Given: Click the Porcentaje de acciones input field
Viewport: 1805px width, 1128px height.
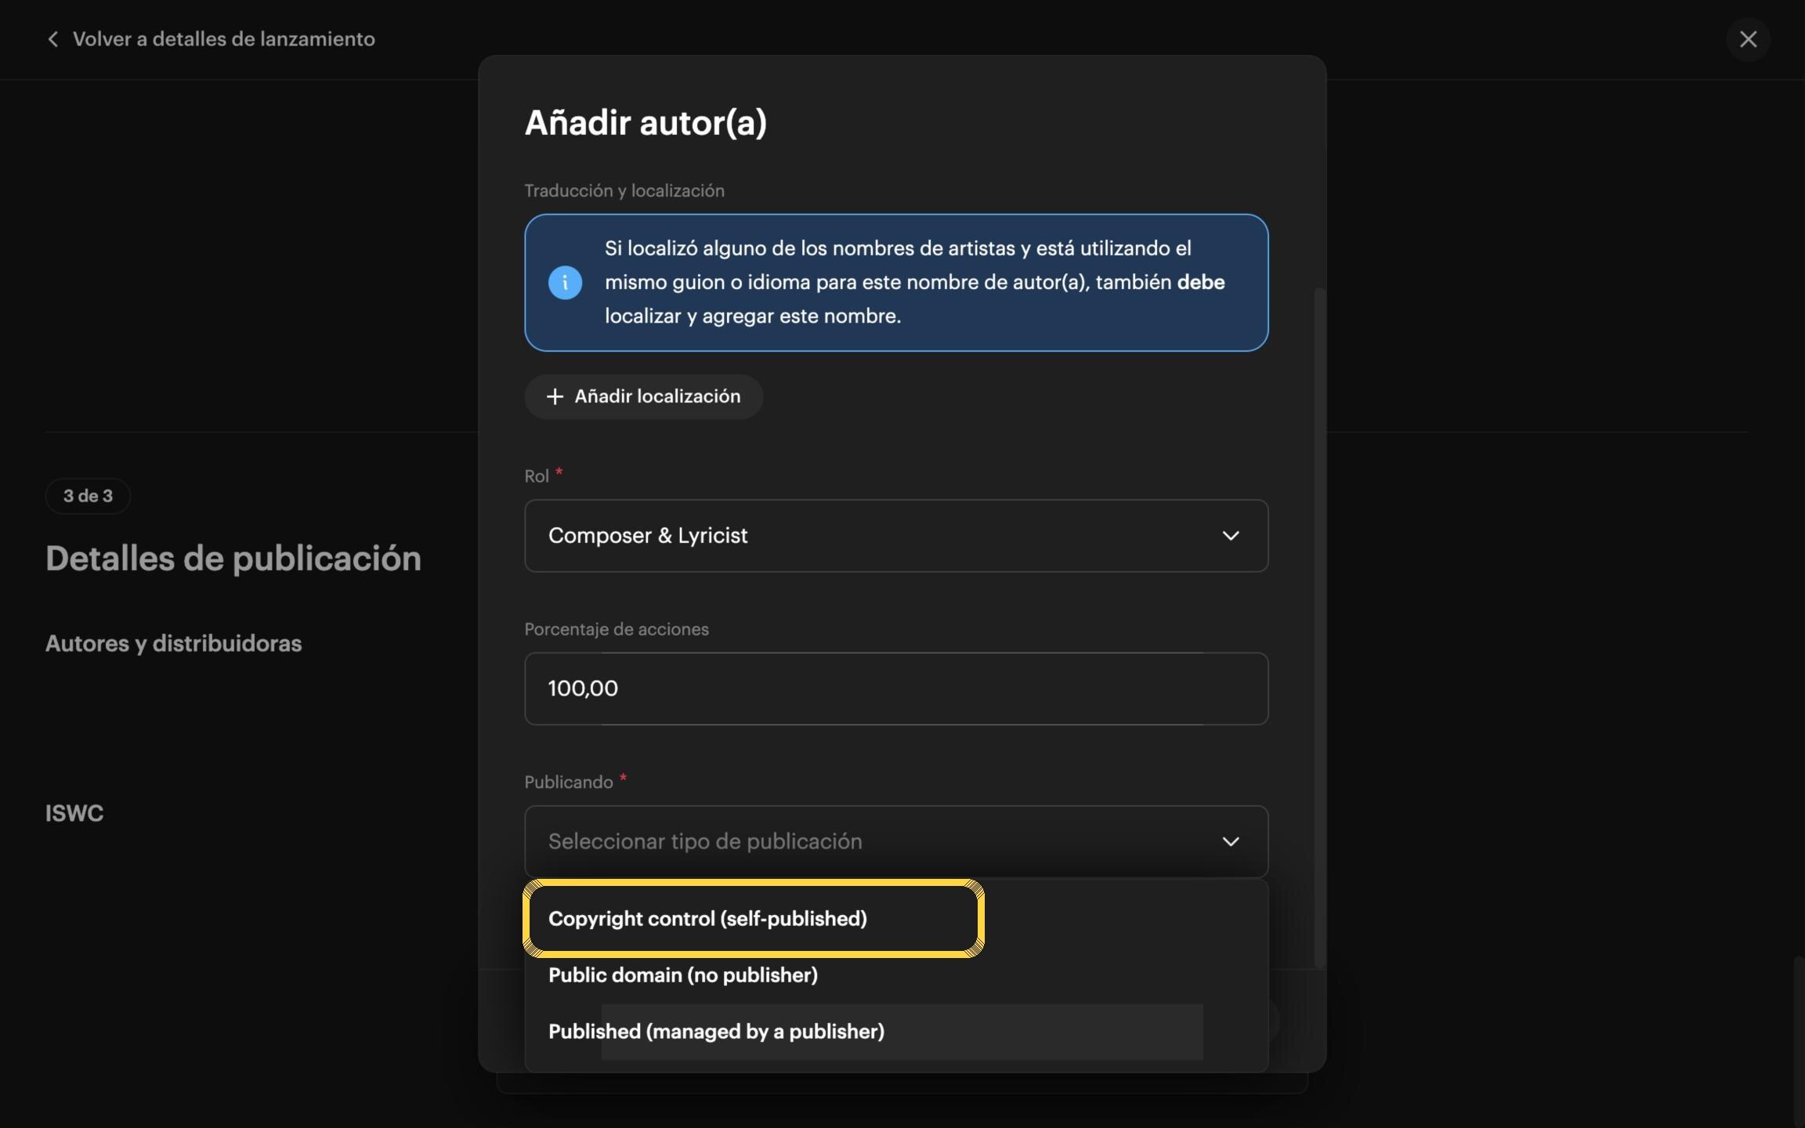Looking at the screenshot, I should pos(896,689).
